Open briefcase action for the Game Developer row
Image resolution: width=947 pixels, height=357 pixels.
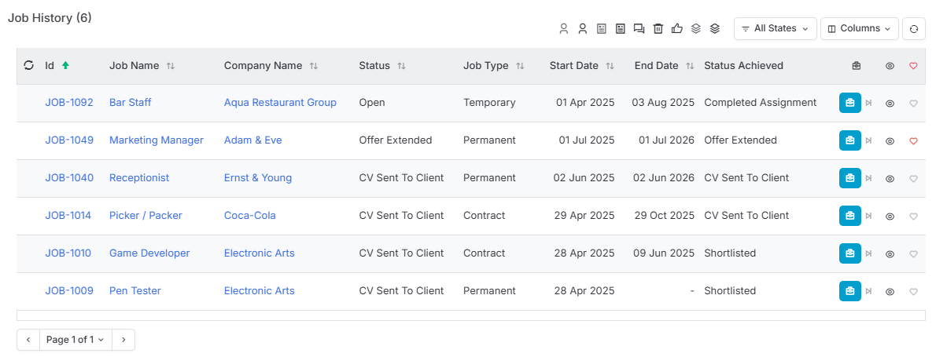click(x=850, y=253)
